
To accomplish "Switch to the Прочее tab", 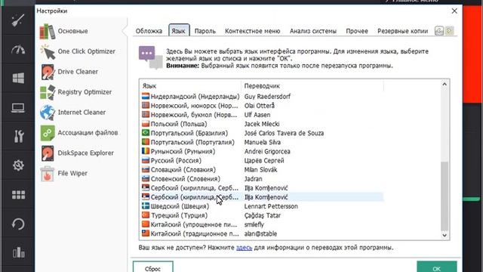I will 357,31.
